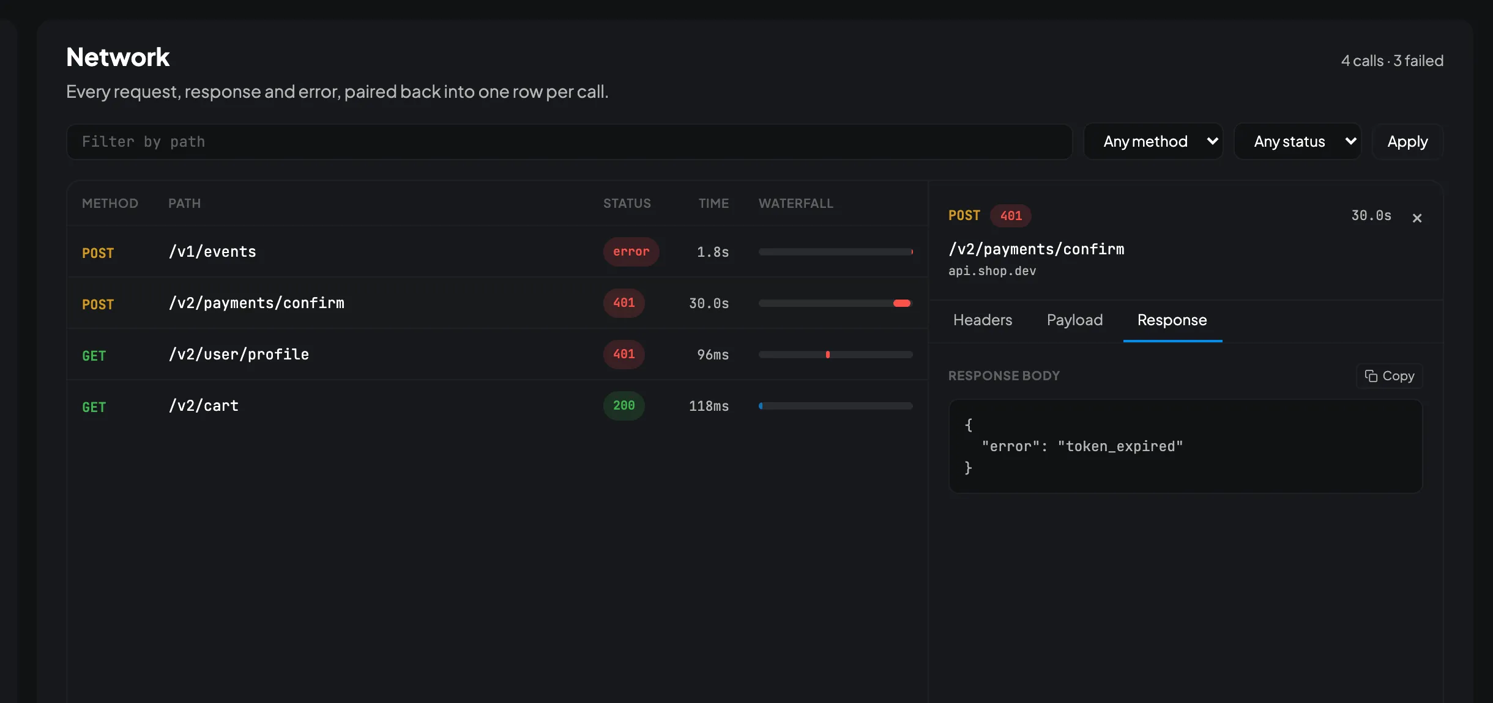Click the 401 badge in payments/confirm row
The width and height of the screenshot is (1493, 703).
coord(624,303)
